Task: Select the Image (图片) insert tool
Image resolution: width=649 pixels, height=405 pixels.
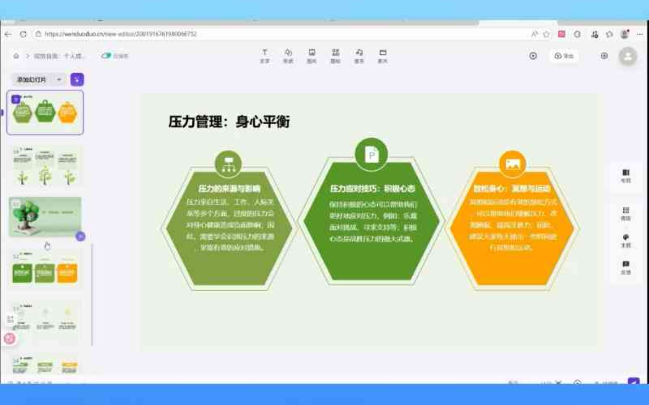Action: coord(312,56)
